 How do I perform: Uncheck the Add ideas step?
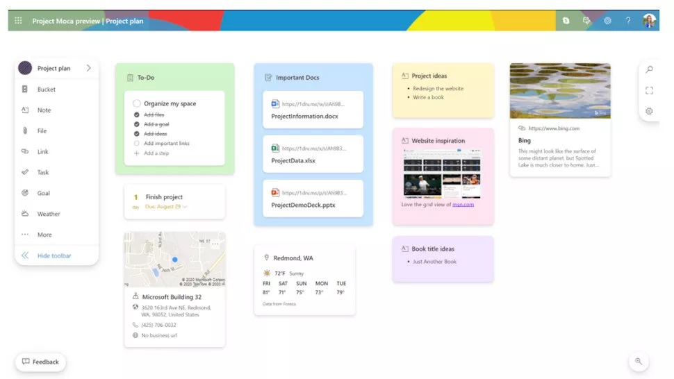137,134
